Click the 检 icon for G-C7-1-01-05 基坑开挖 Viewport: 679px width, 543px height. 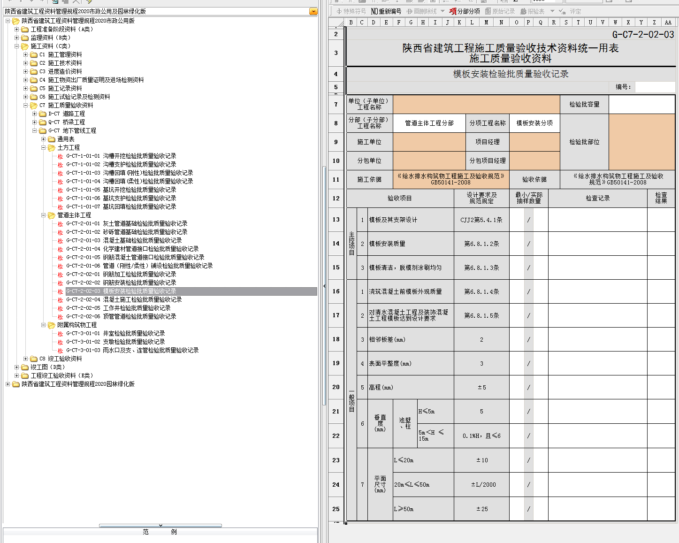click(60, 190)
